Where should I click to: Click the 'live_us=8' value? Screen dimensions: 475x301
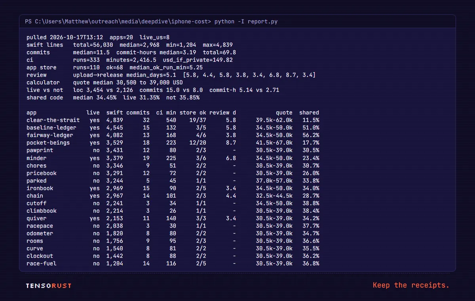[154, 37]
